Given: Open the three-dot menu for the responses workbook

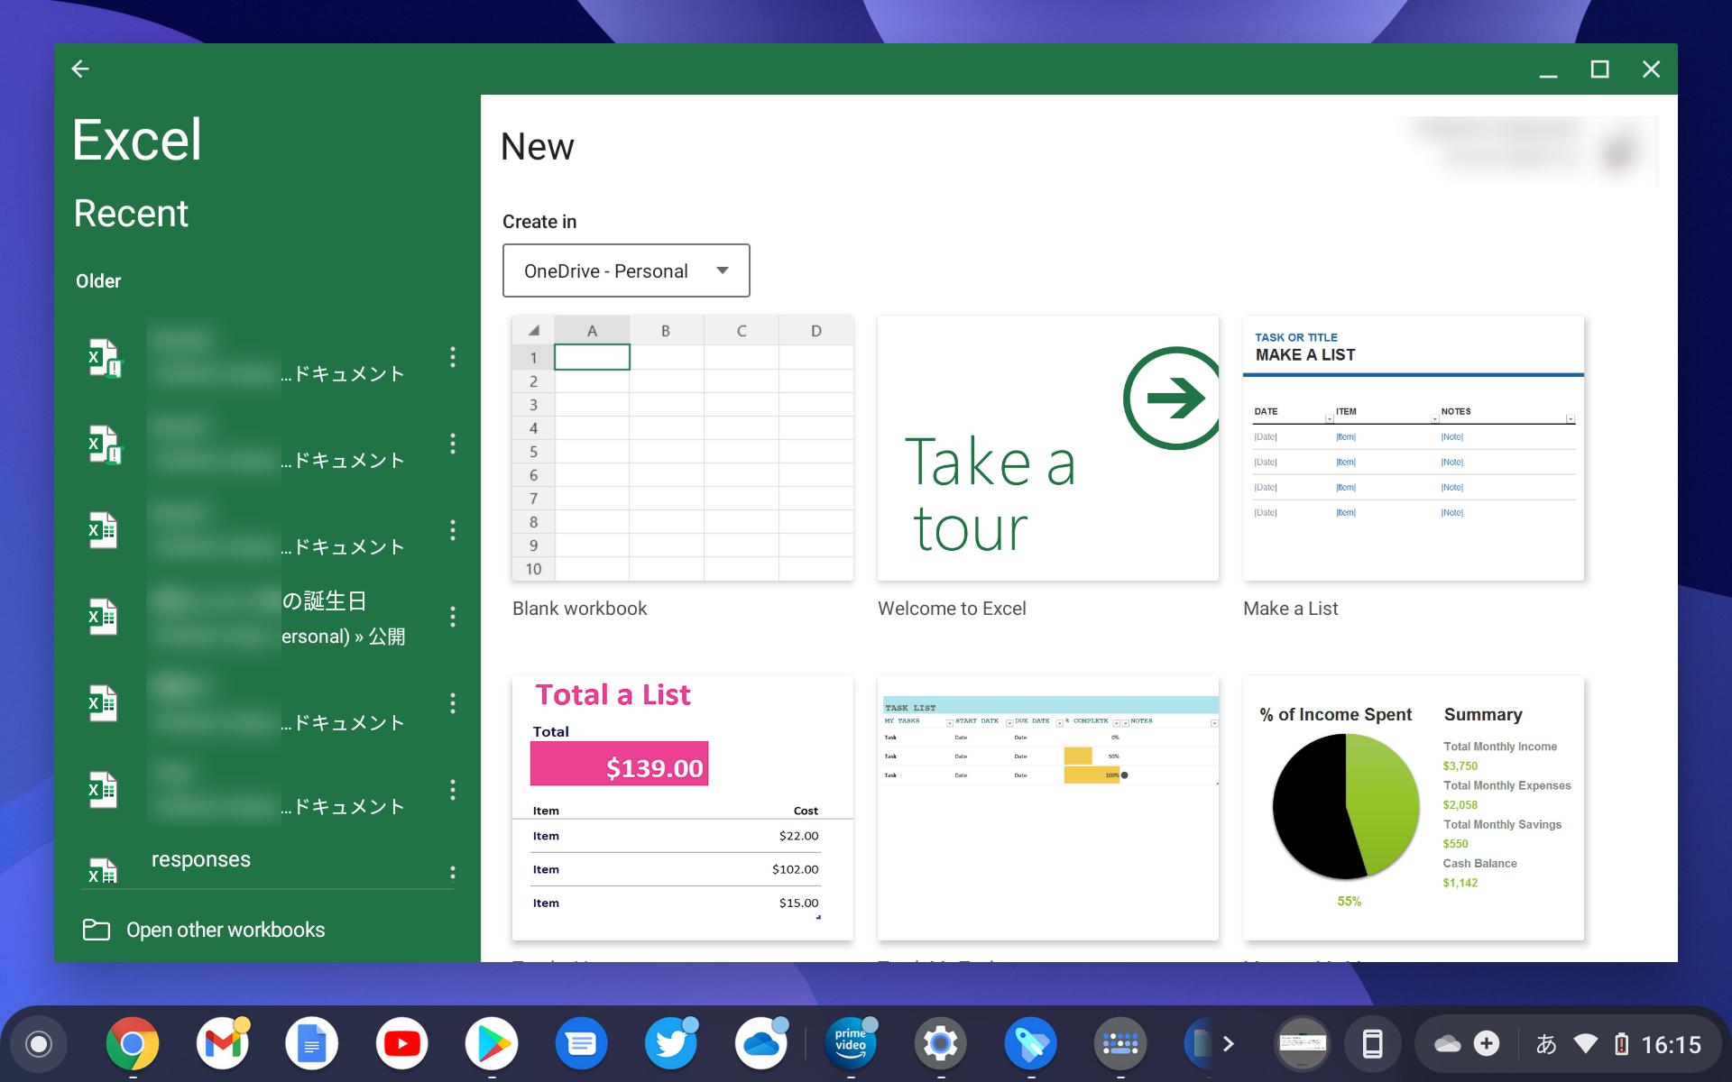Looking at the screenshot, I should click(453, 872).
